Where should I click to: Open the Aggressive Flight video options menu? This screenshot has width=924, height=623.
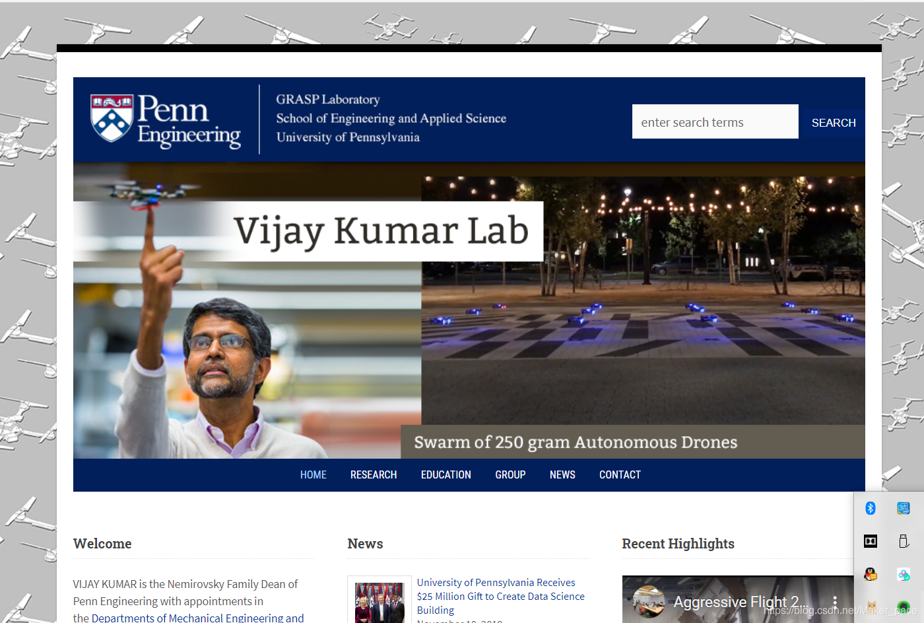pyautogui.click(x=835, y=601)
